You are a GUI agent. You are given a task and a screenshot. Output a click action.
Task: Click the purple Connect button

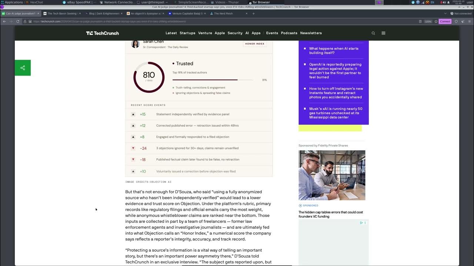445,21
